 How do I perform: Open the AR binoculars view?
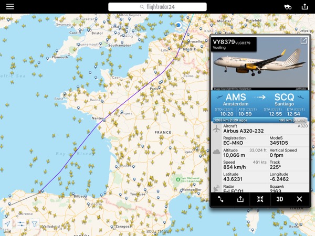click(288, 7)
